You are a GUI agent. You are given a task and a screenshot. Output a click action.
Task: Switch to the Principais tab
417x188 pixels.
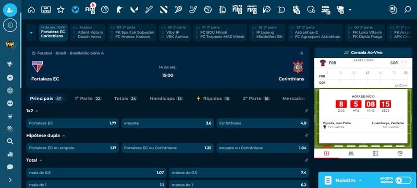click(46, 99)
